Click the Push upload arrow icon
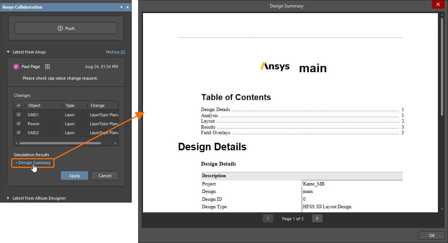 (60, 28)
